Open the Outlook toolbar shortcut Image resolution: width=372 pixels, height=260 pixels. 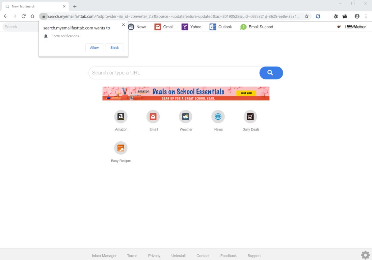[220, 27]
